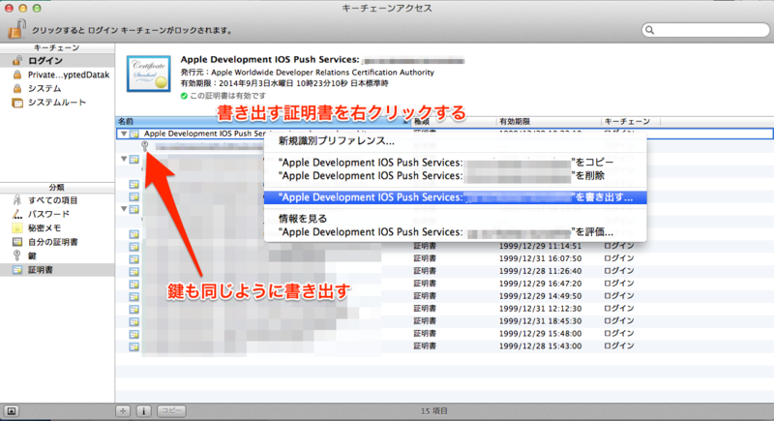Image resolution: width=774 pixels, height=421 pixels.
Task: Click the 15 項目 status bar count
Action: (x=433, y=411)
